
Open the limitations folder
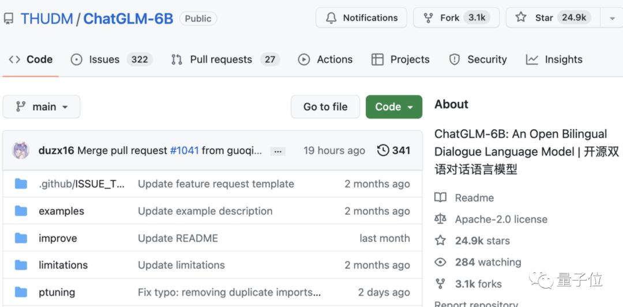(x=63, y=265)
